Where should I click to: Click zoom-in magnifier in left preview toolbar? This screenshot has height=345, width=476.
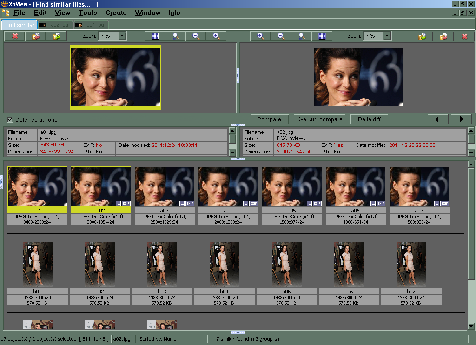(x=216, y=36)
